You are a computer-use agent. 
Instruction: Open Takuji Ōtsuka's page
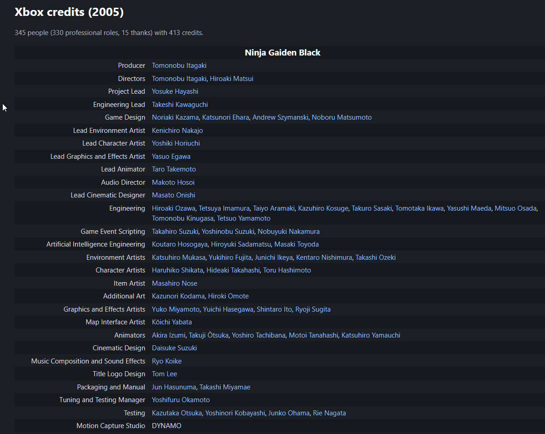point(208,335)
